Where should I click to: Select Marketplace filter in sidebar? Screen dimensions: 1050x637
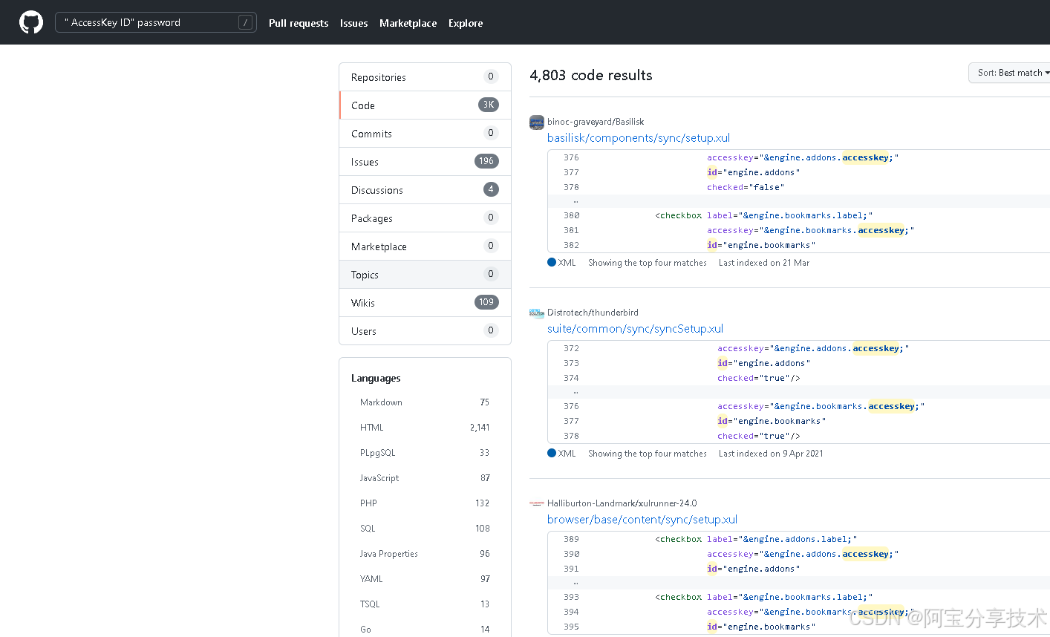pos(425,246)
